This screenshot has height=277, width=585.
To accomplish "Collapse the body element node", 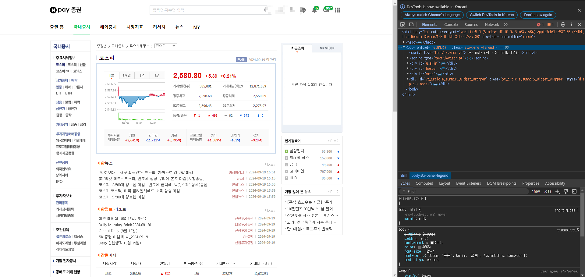I will click(x=404, y=47).
